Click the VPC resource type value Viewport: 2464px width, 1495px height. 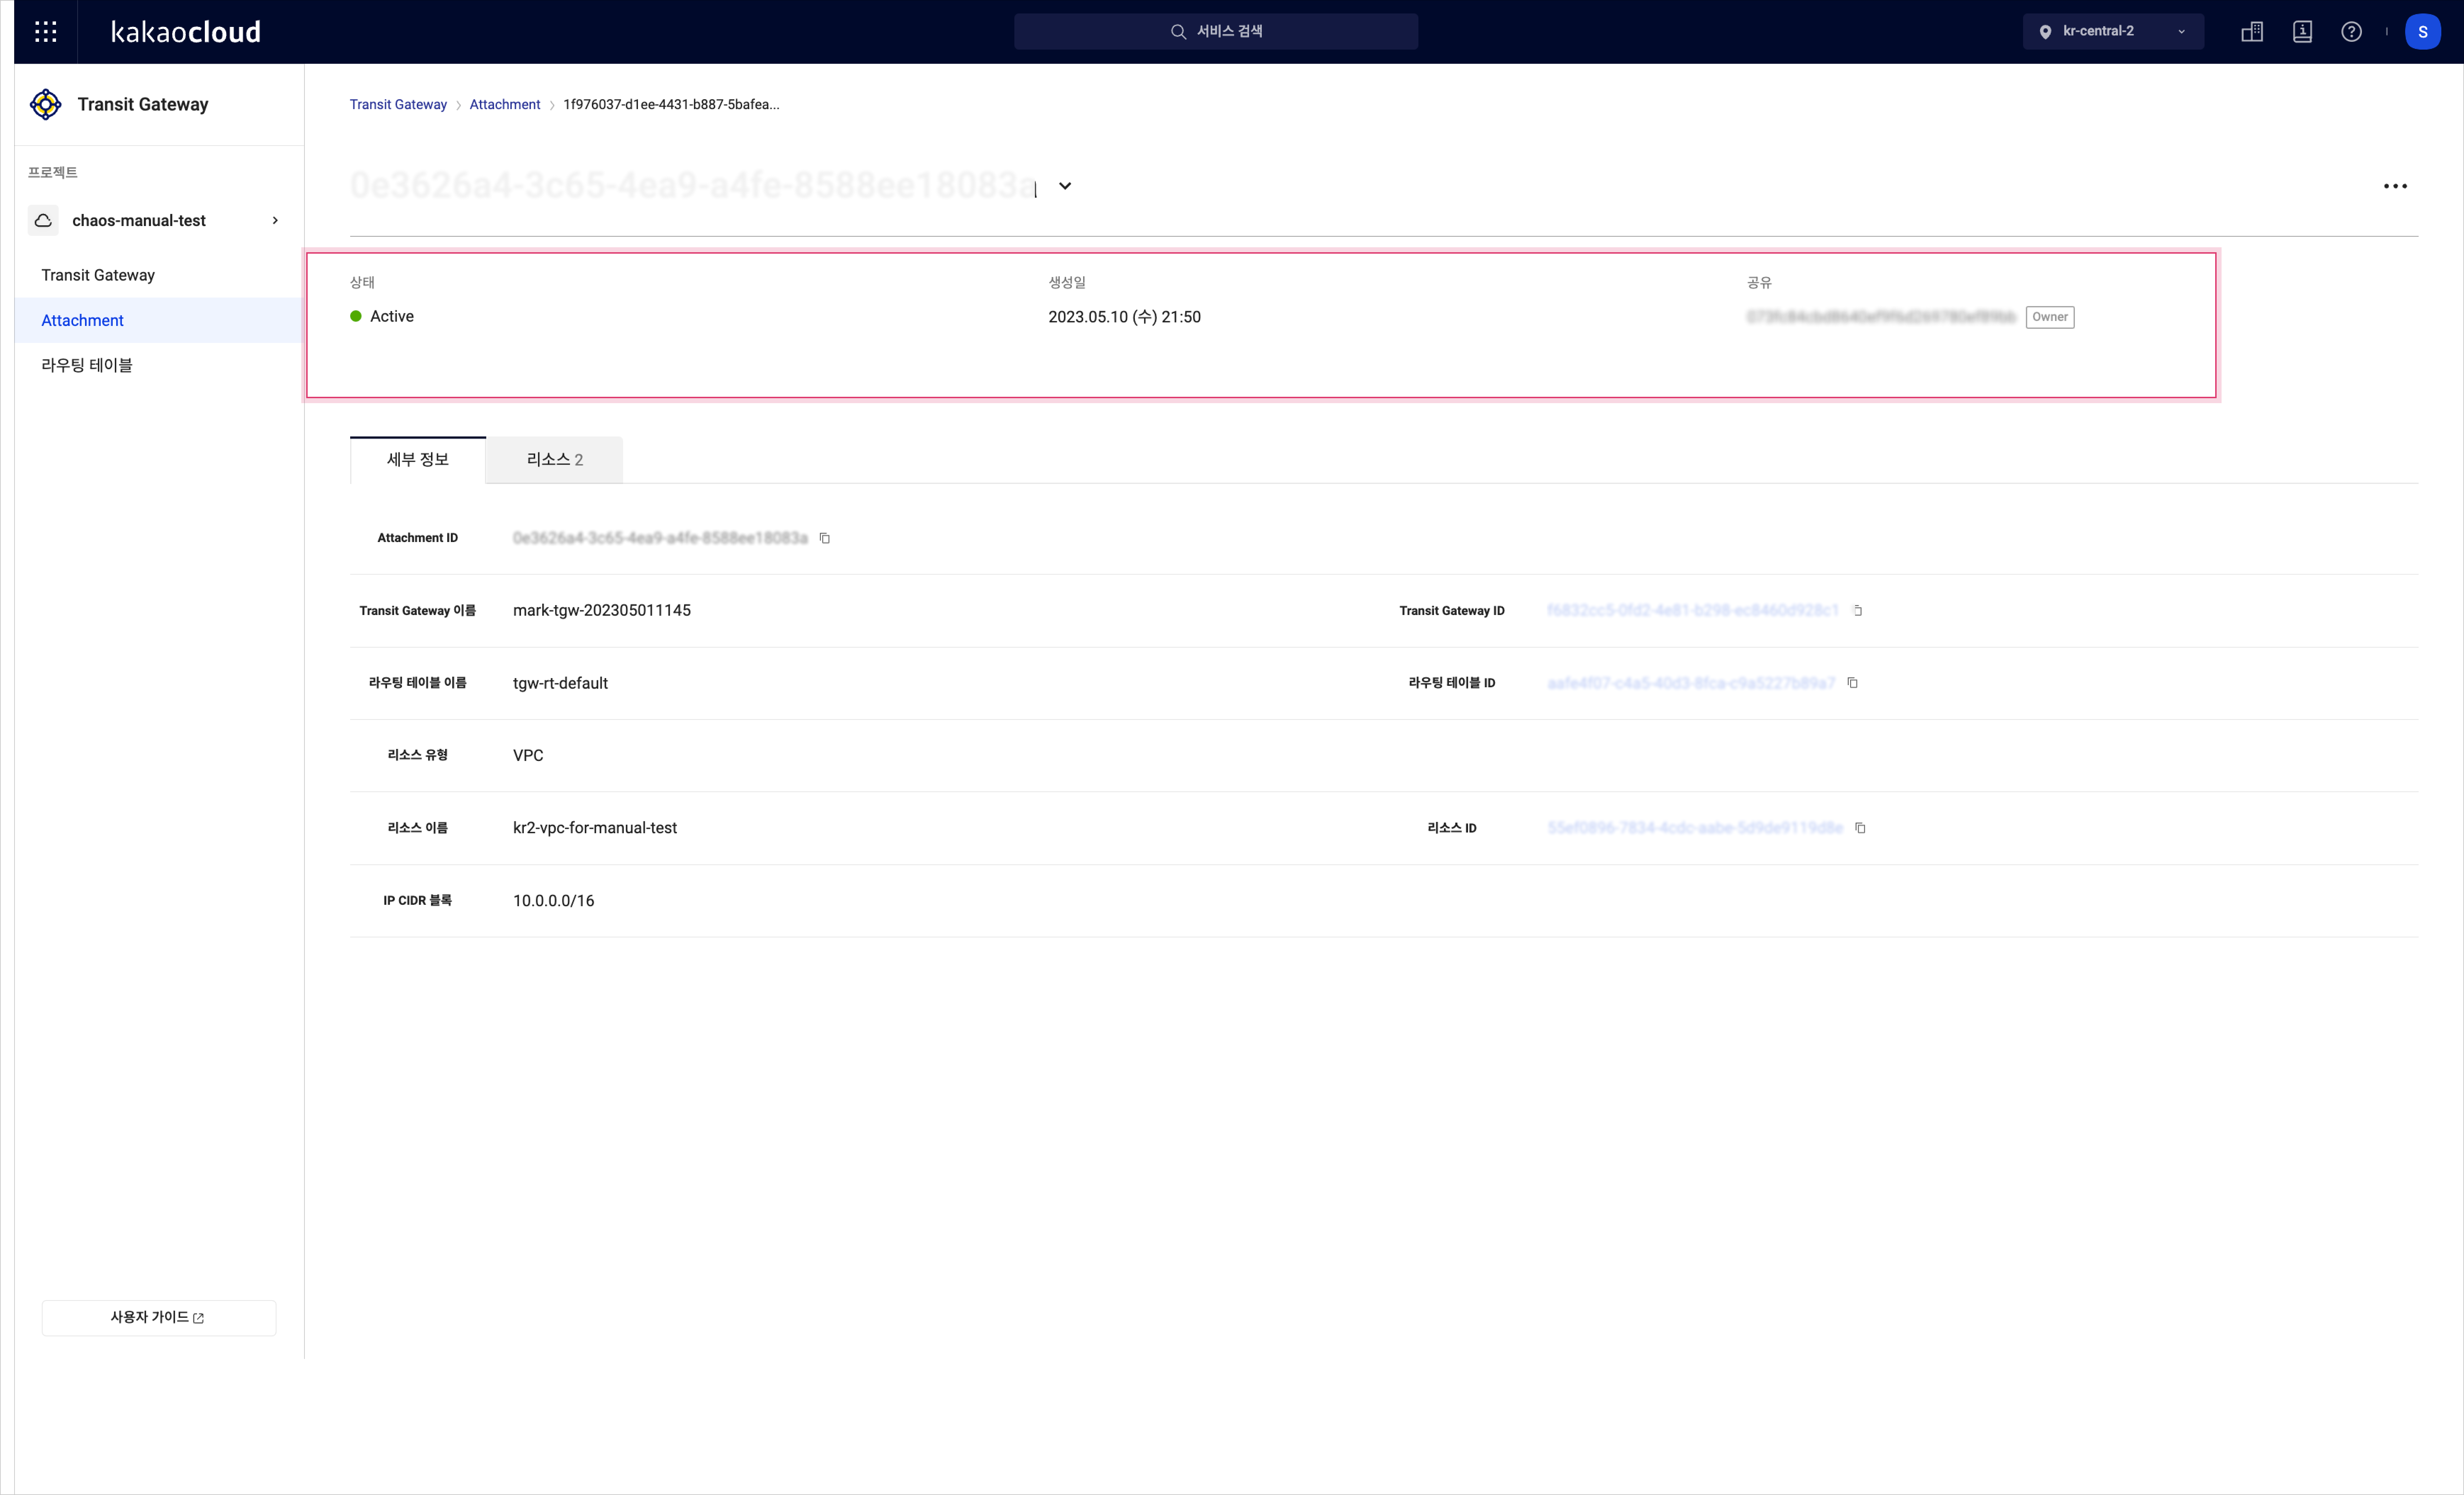tap(528, 756)
